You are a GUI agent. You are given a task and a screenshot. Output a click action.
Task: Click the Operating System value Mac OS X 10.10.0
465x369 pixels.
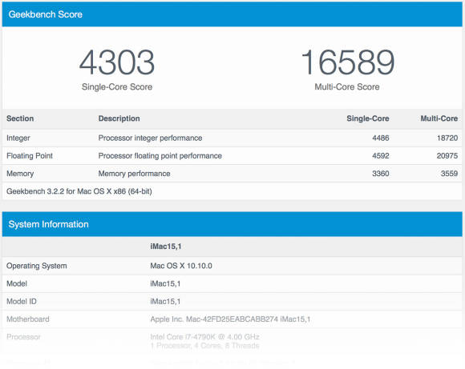coord(181,266)
